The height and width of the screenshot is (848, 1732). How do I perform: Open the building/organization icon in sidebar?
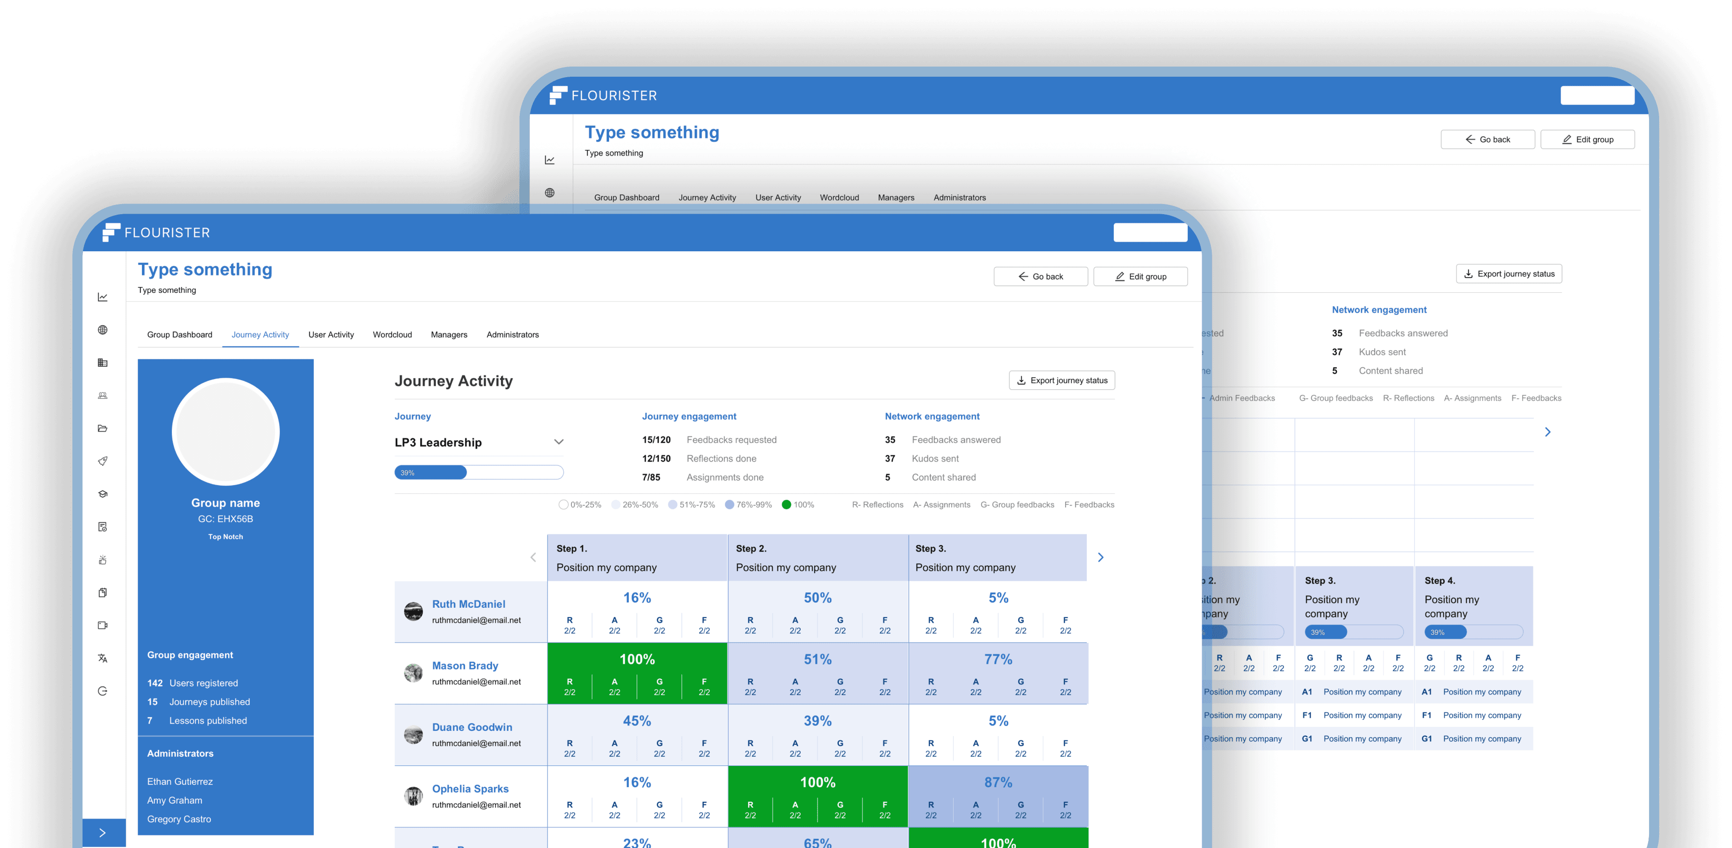pos(103,363)
